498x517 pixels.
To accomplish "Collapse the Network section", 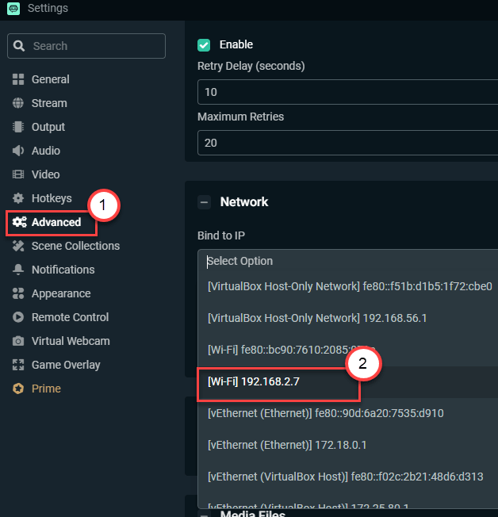I will (204, 202).
